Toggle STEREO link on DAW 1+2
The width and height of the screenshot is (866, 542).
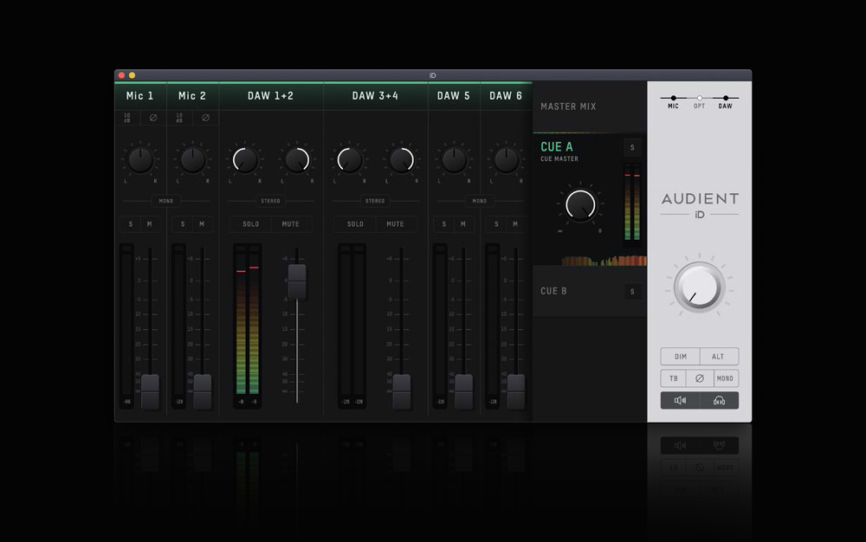click(270, 201)
